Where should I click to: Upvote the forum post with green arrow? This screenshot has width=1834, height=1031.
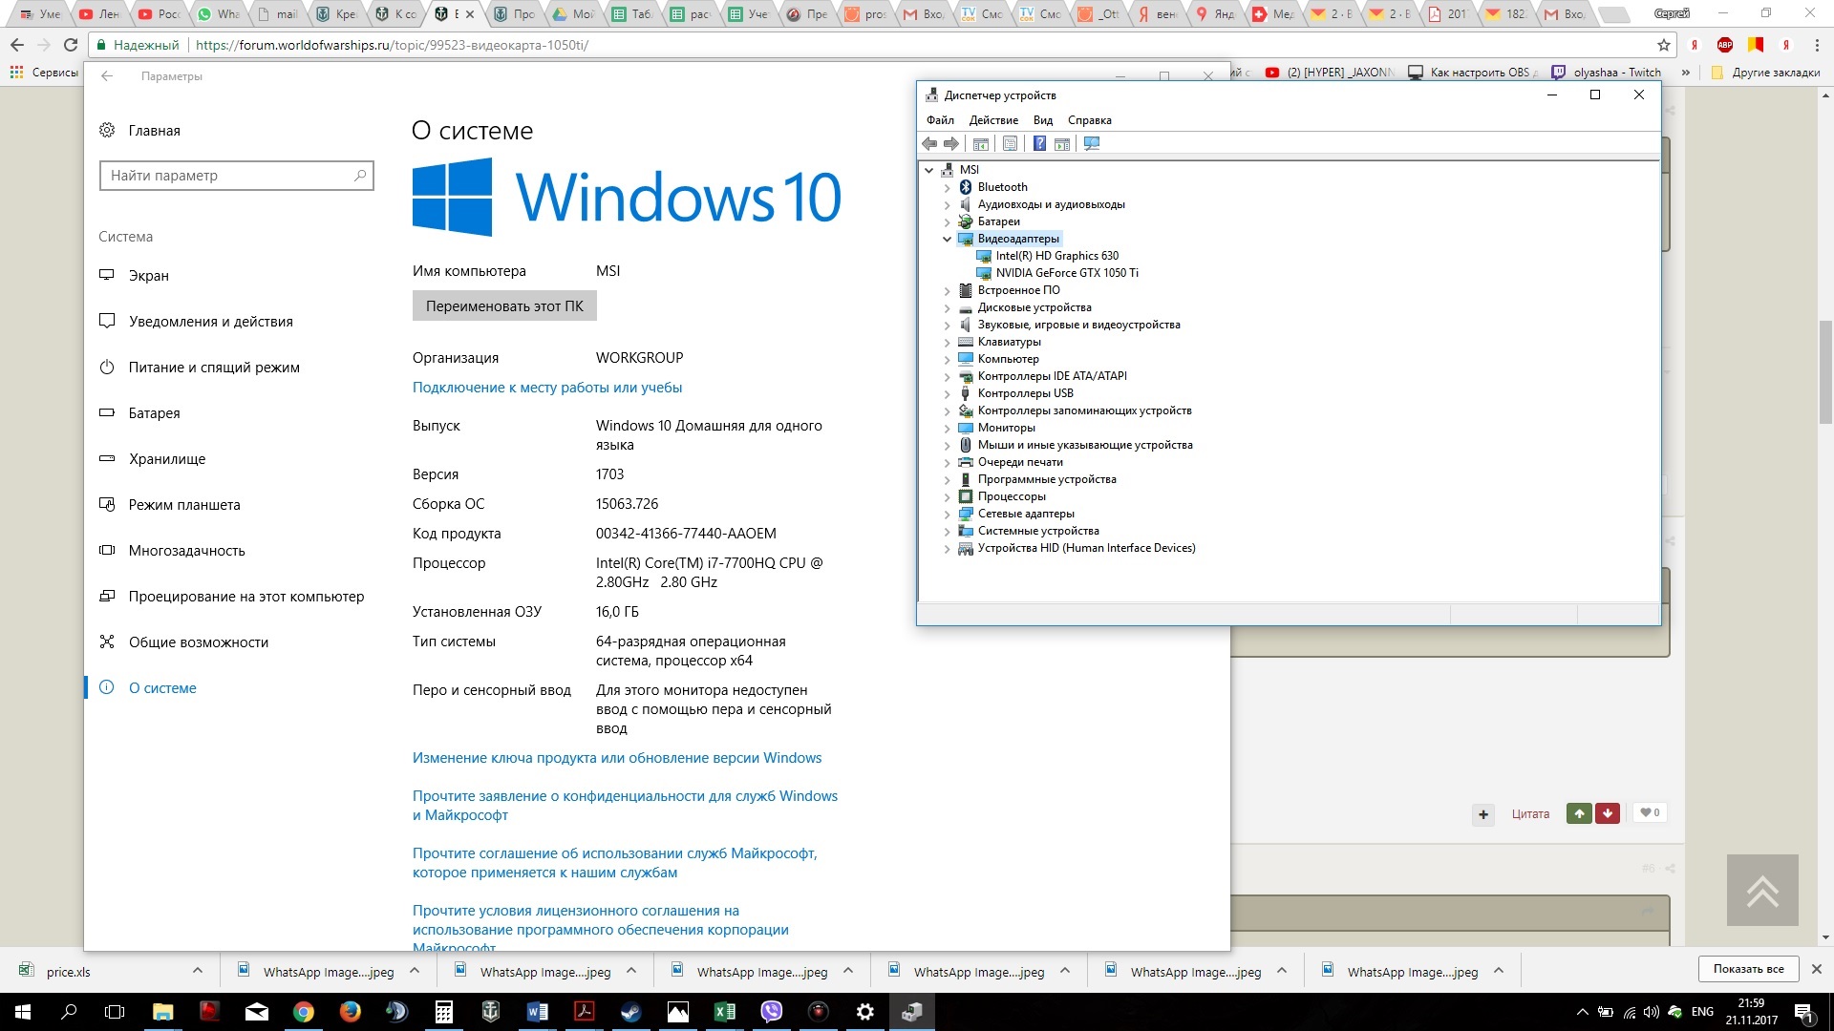[1579, 813]
